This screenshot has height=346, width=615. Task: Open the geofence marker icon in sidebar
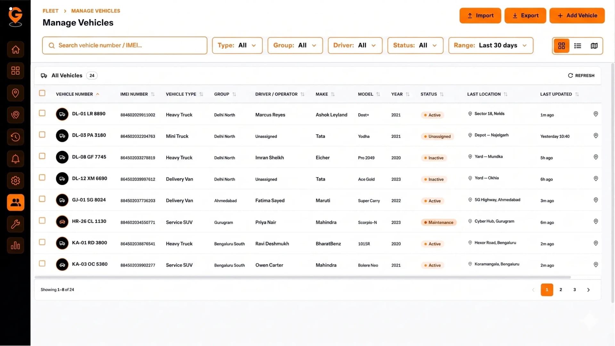tap(15, 115)
